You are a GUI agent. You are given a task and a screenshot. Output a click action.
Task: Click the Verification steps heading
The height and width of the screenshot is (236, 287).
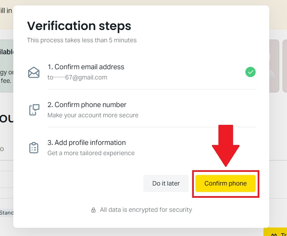[79, 26]
